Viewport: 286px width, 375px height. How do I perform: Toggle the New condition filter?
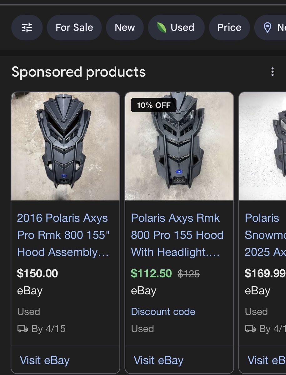coord(125,27)
